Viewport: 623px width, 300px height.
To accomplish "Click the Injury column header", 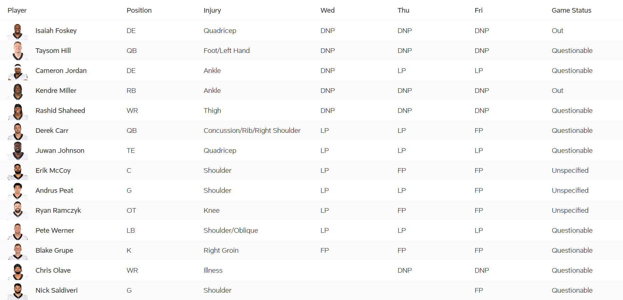I will (212, 10).
